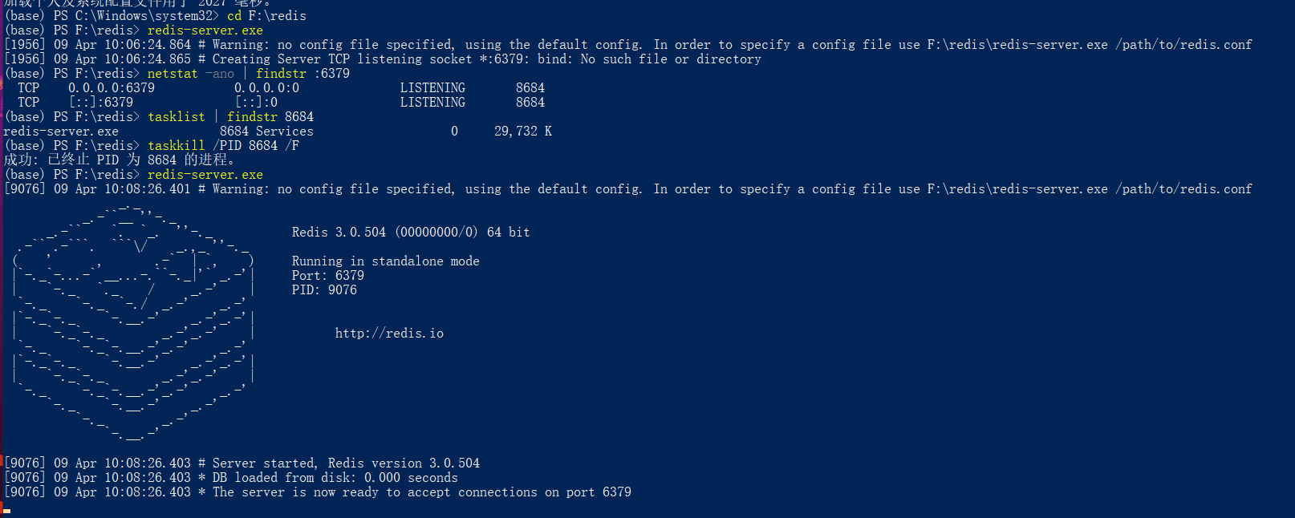Click the "PID: 9076" line

(324, 290)
